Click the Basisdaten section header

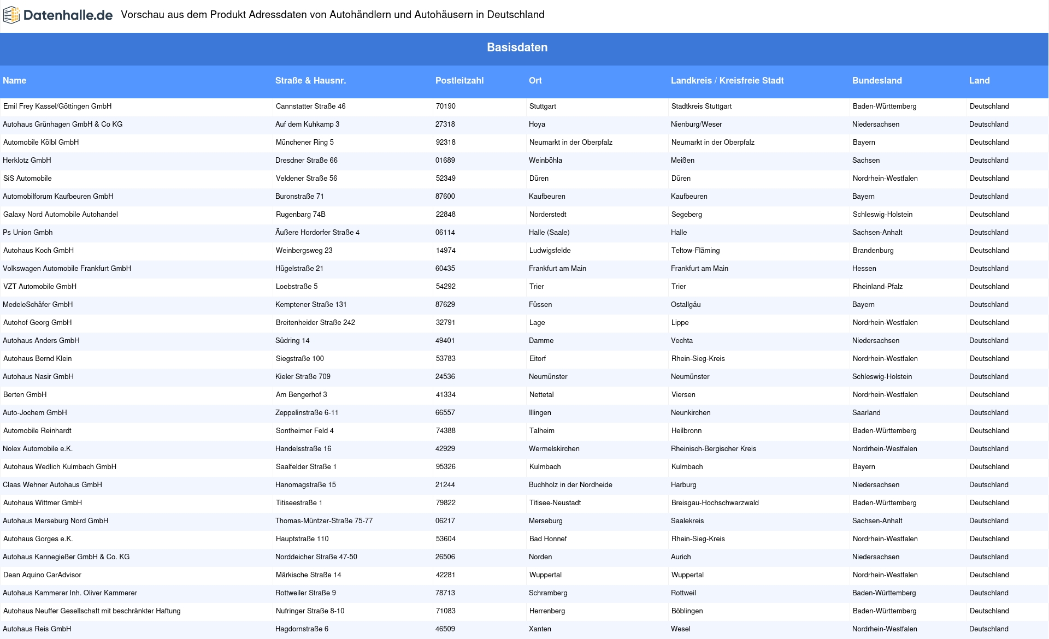[x=517, y=48]
